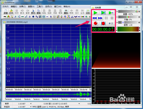The height and width of the screenshot is (109, 143).
Task: Click the 混音 (Mix) toolbar button
Action: [x=55, y=12]
